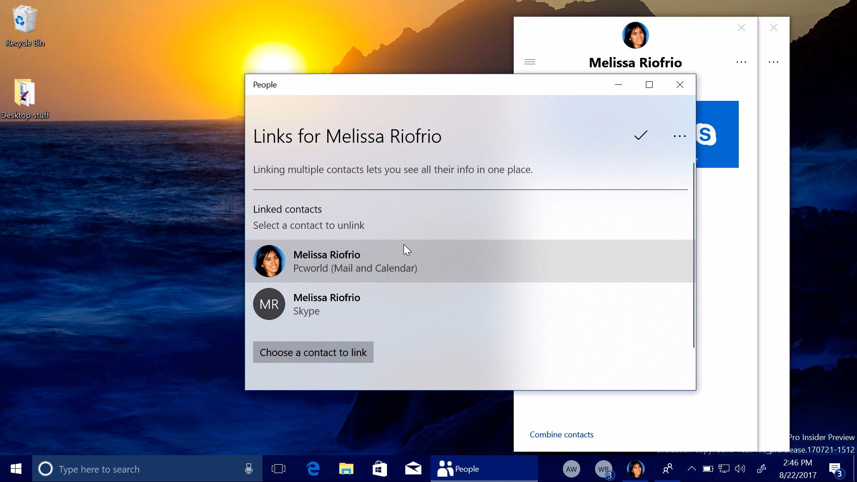Open File Explorer from the taskbar

tap(346, 469)
